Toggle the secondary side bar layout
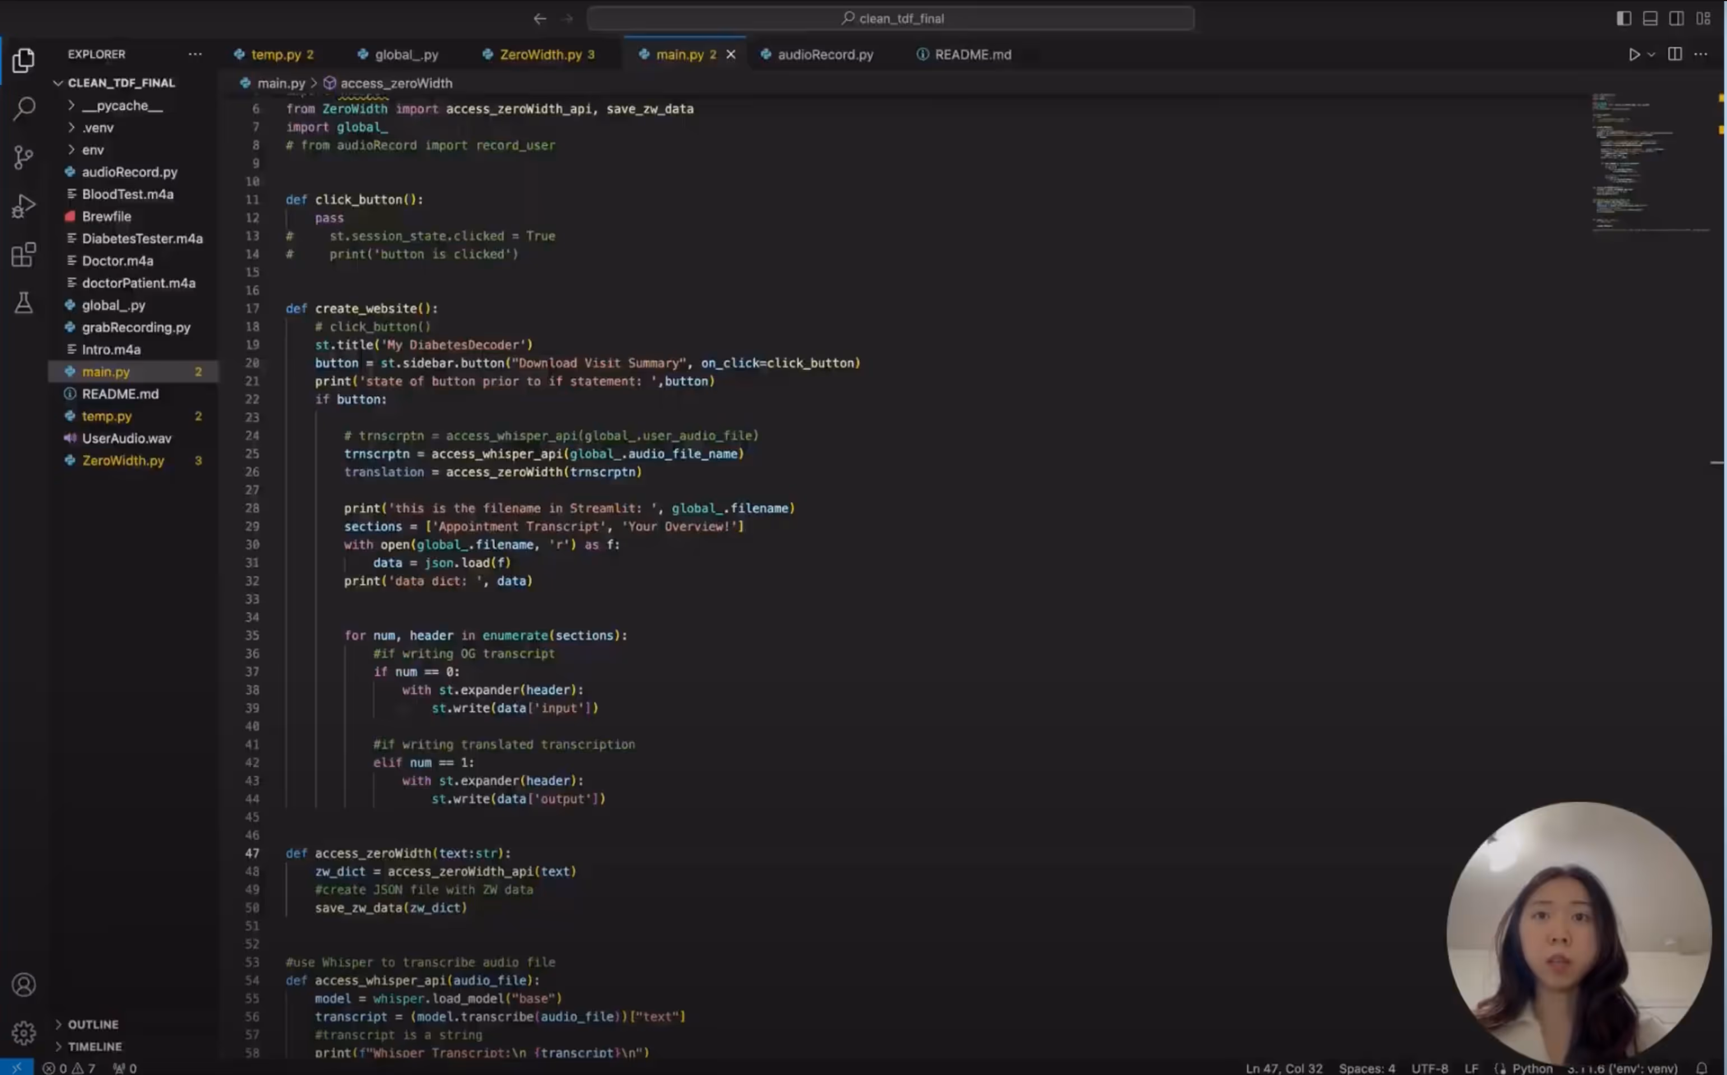The image size is (1727, 1075). point(1677,18)
